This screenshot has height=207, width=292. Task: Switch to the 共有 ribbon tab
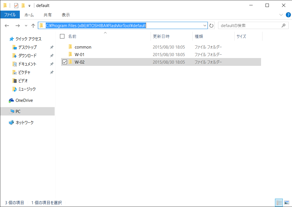pyautogui.click(x=47, y=15)
